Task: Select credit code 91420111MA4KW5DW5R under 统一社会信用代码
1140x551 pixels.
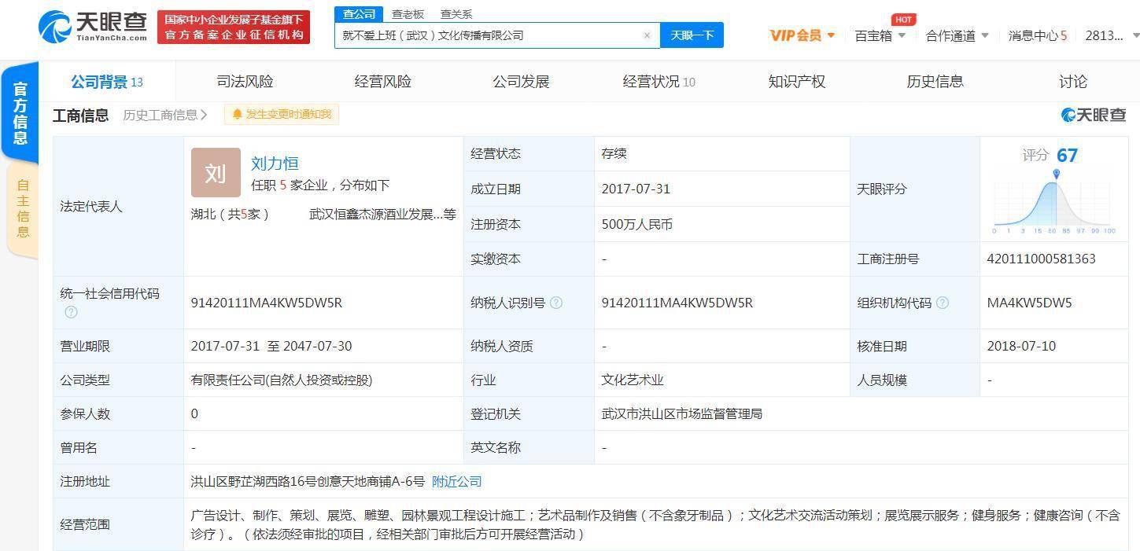Action: (x=267, y=303)
